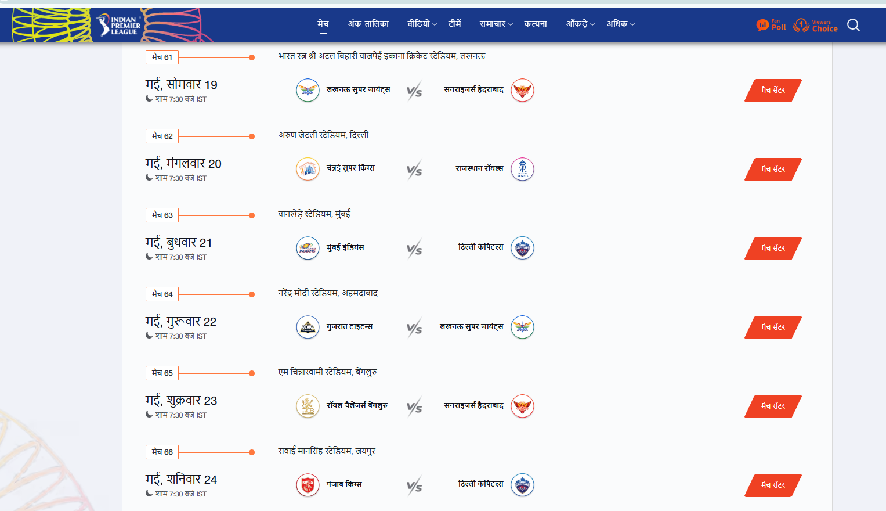Click venue नरेंद्र मोदी स्टेडियम, अहमदाबाद

pos(328,293)
